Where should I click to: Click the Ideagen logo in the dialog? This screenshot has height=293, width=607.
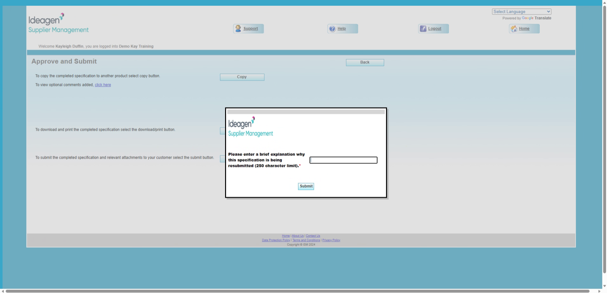[250, 126]
